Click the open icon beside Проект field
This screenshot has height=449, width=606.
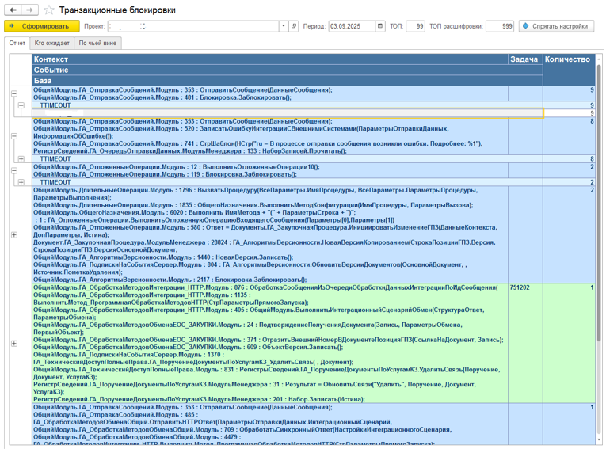point(294,26)
